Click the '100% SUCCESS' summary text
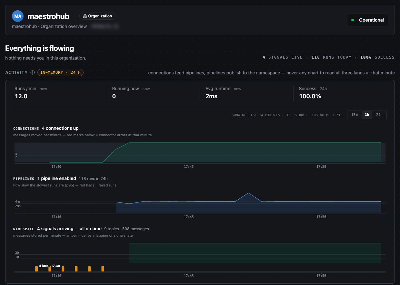The height and width of the screenshot is (285, 400). pos(377,57)
